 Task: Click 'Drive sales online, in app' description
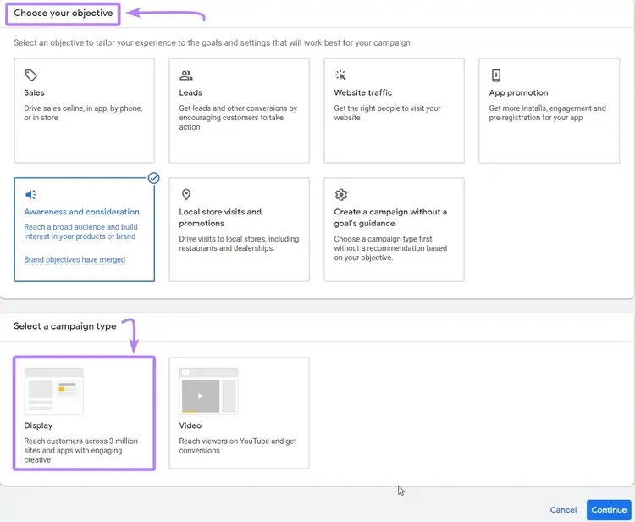pos(83,113)
